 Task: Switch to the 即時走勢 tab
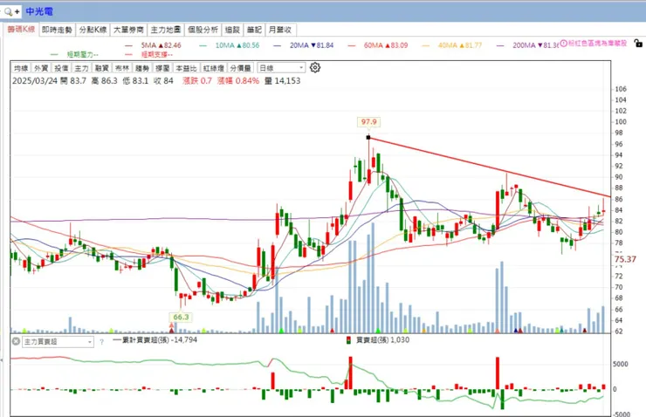pos(57,30)
